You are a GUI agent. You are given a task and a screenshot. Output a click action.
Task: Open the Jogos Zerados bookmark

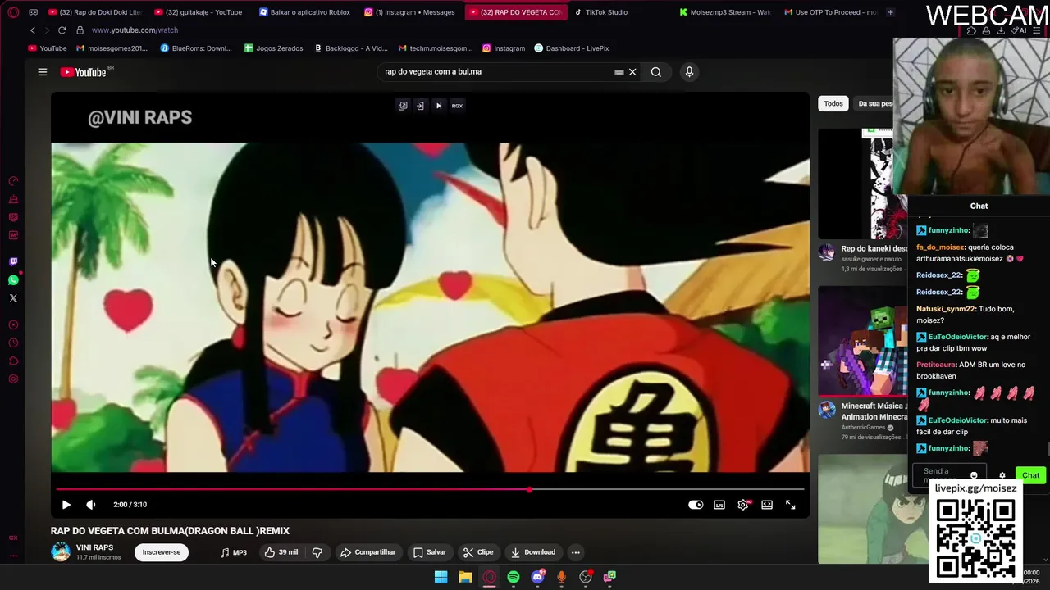click(x=274, y=48)
